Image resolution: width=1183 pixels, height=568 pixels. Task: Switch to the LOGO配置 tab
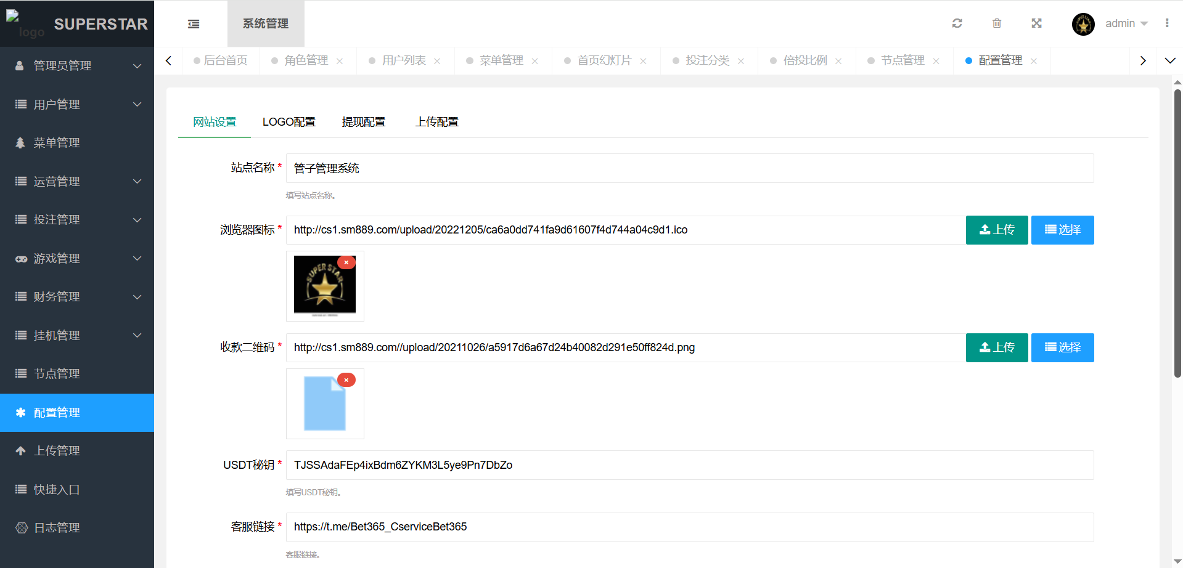click(x=289, y=122)
